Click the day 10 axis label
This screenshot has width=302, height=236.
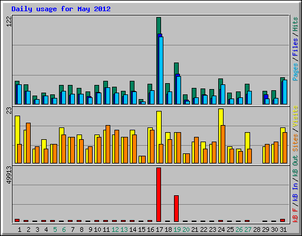pos(97,230)
